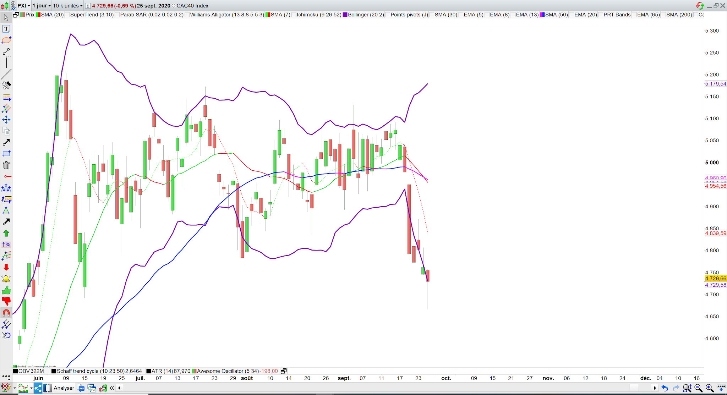This screenshot has height=395, width=727.
Task: Click the Bollinger (20 2) purple swatch
Action: coord(345,15)
